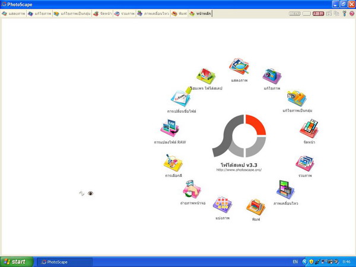This screenshot has height=267, width=356.
Task: Open the แสดงภาพ viewer icon in the circle
Action: pyautogui.click(x=239, y=66)
